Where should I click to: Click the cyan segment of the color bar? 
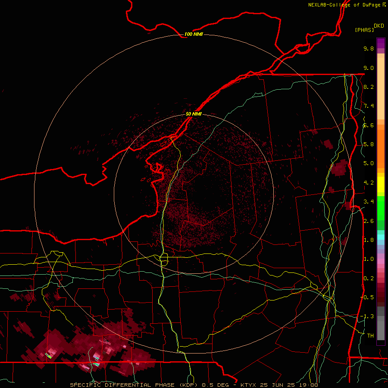(381, 237)
